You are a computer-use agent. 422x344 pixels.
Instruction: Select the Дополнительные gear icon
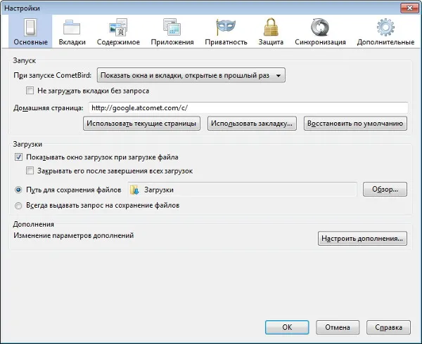click(385, 27)
